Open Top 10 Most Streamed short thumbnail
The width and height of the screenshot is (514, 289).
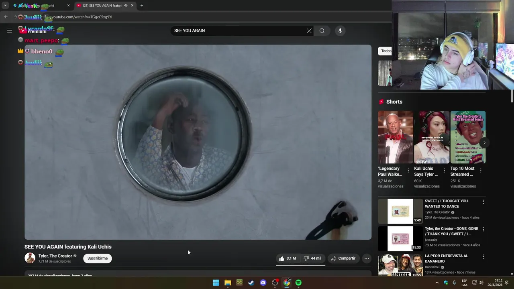click(x=468, y=137)
